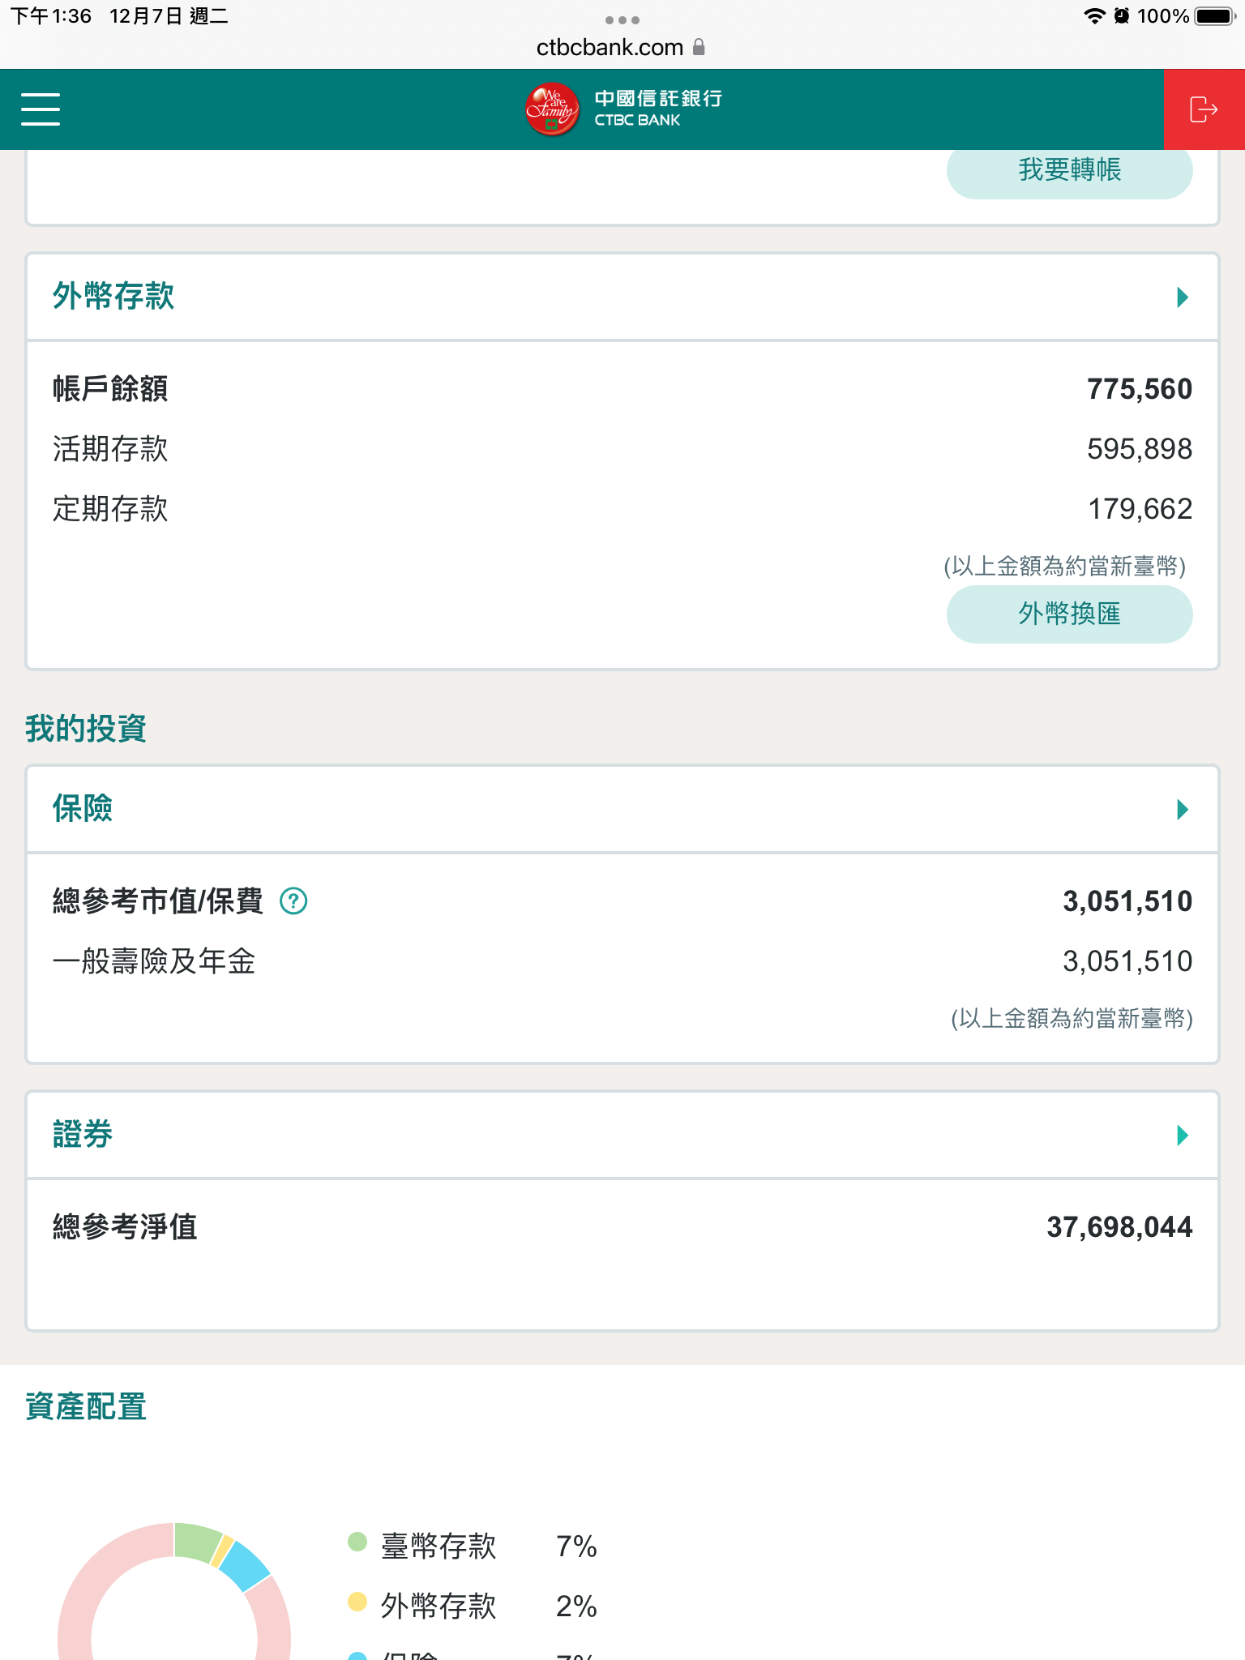The width and height of the screenshot is (1245, 1660).
Task: Click the green 臺幣存款 legend dot
Action: (x=357, y=1542)
